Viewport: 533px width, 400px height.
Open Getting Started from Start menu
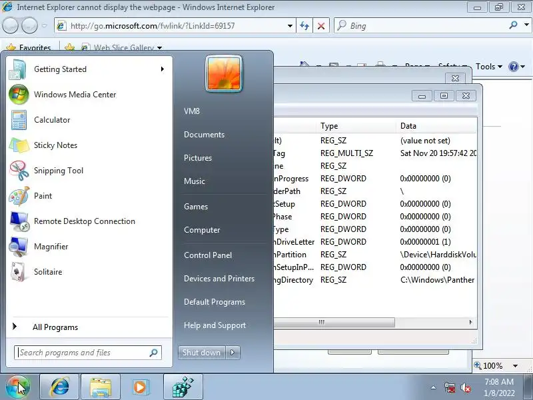click(89, 69)
